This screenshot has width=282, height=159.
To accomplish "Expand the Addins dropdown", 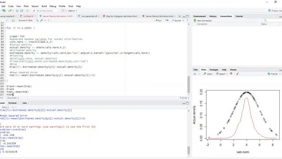I will (72, 11).
